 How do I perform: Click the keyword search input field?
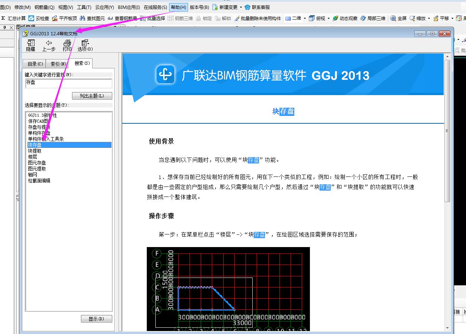[x=68, y=83]
